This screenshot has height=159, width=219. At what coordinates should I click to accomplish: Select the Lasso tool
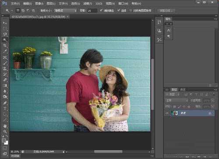click(x=5, y=34)
